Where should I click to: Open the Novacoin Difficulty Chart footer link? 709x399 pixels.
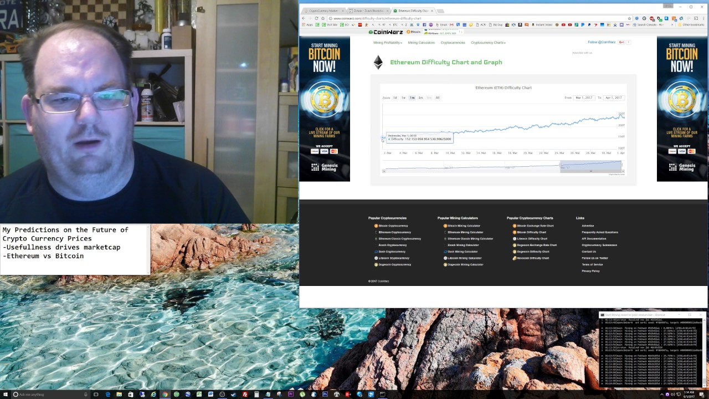pos(533,258)
